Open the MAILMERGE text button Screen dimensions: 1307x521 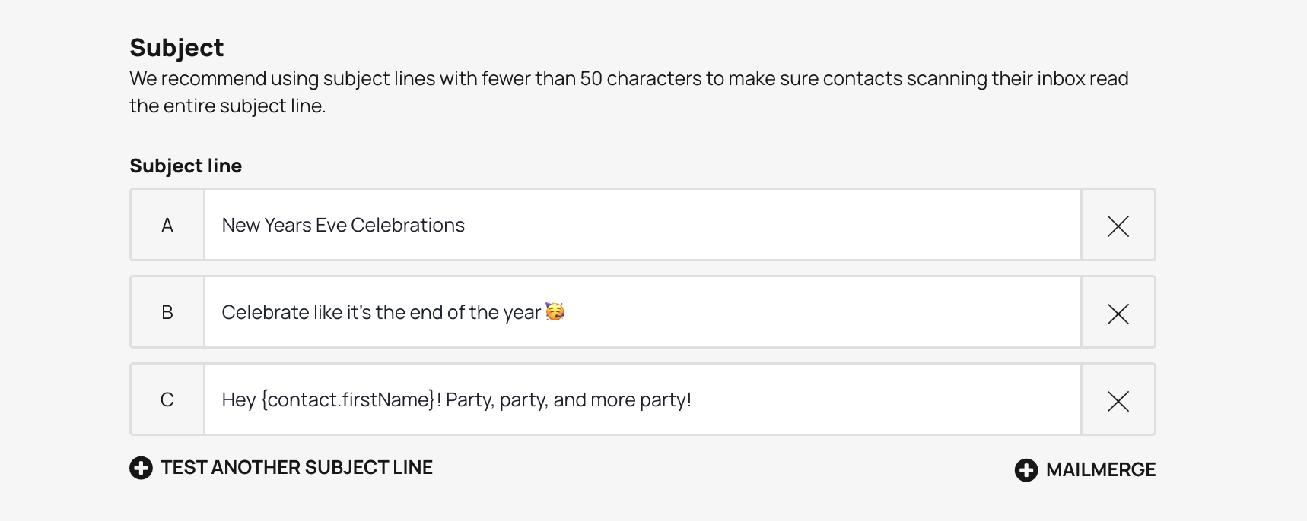point(1100,470)
